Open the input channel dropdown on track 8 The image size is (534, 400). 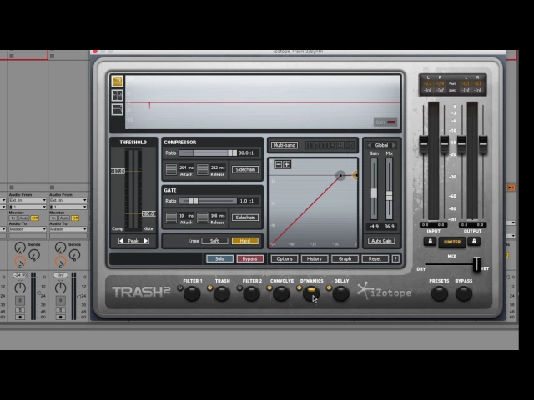[x=28, y=207]
